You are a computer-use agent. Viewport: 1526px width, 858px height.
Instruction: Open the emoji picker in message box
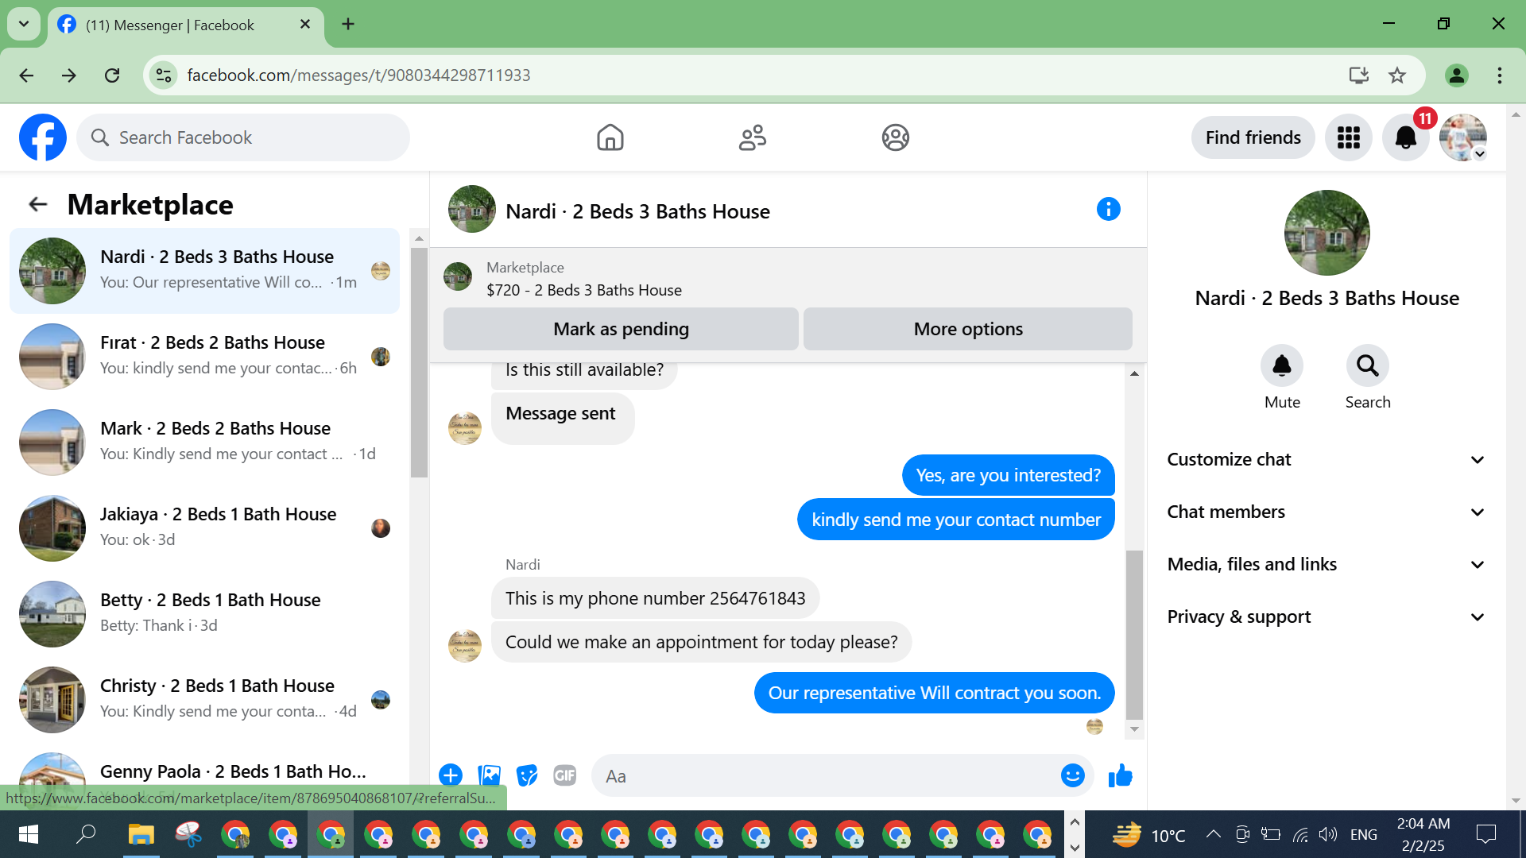pos(1072,775)
